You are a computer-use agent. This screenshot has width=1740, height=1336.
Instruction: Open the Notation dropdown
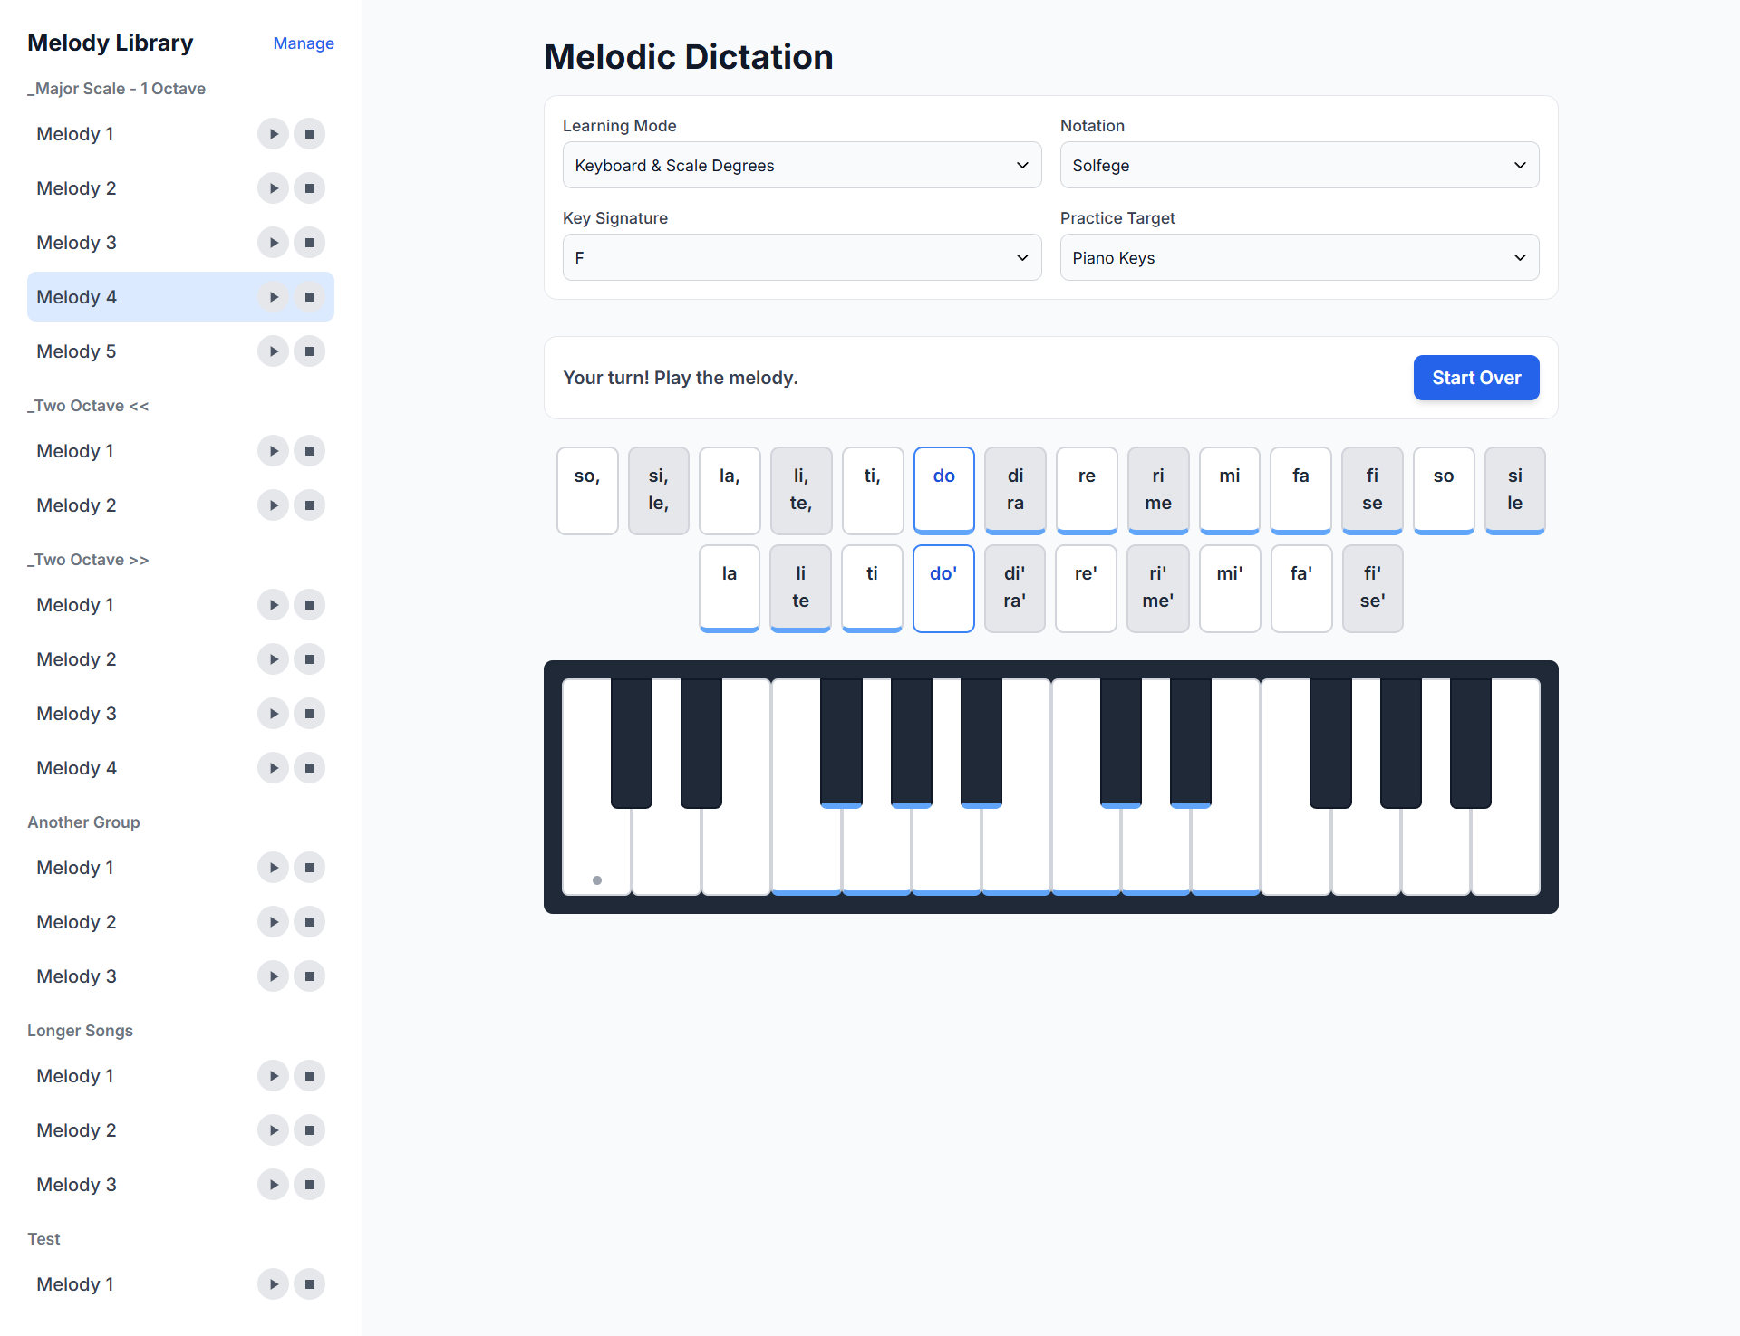[x=1299, y=165]
